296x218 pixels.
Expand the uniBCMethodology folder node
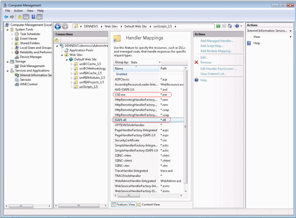72,69
